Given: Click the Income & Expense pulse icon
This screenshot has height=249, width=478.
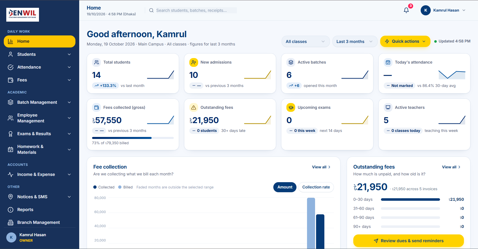Looking at the screenshot, I should tap(11, 174).
